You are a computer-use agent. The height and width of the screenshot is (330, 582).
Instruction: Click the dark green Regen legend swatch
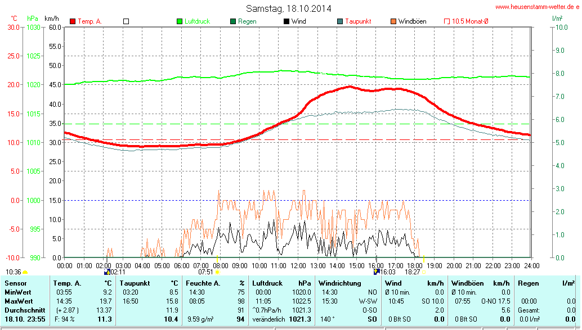233,21
